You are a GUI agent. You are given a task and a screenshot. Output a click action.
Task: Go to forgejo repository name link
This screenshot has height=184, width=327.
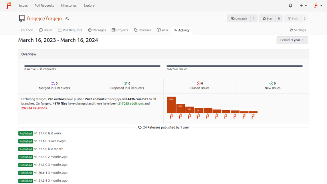pyautogui.click(x=54, y=18)
